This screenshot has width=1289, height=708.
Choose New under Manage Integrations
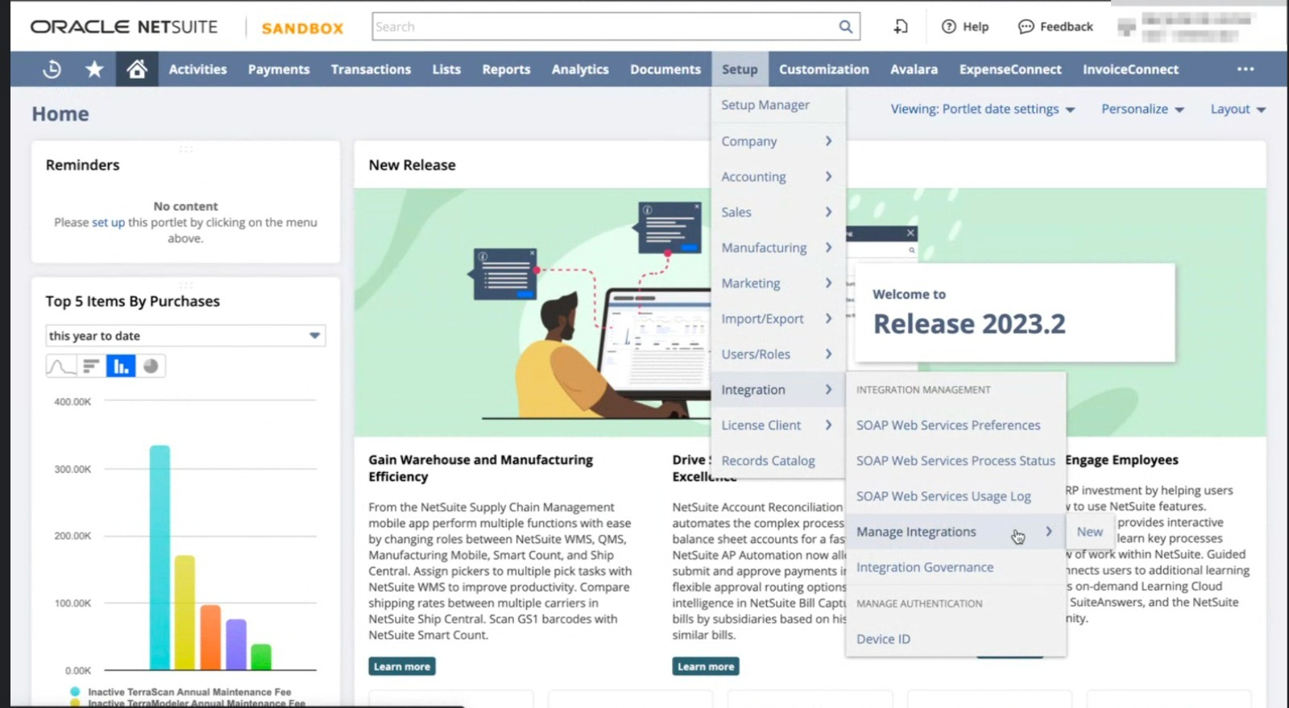(1089, 532)
